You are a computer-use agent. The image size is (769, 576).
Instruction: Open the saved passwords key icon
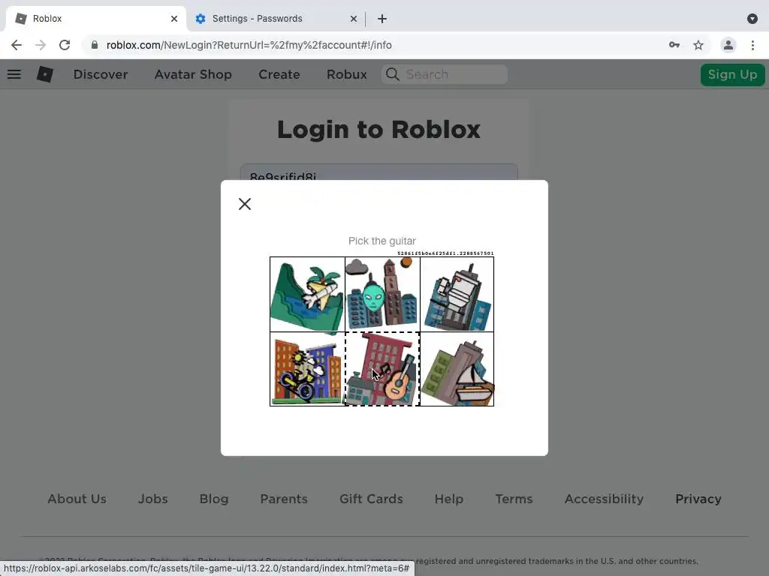pos(674,45)
